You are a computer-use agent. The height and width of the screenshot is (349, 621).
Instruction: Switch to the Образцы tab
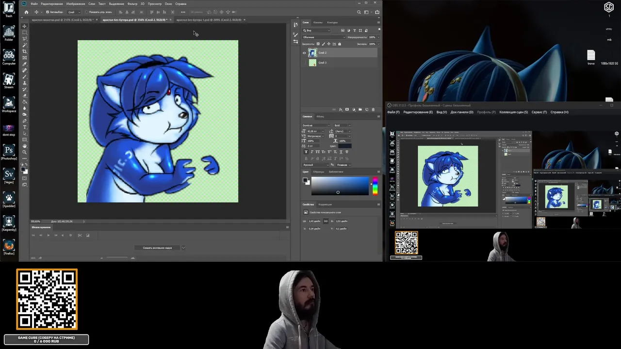tap(318, 172)
